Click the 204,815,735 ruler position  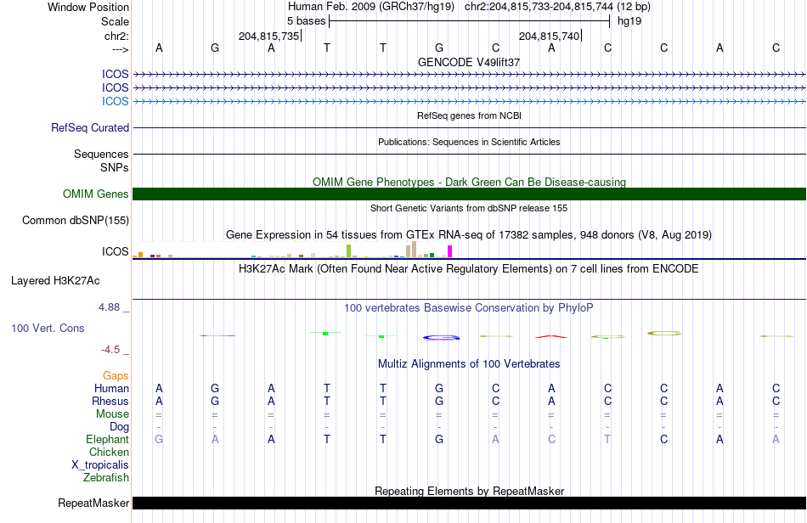click(268, 36)
